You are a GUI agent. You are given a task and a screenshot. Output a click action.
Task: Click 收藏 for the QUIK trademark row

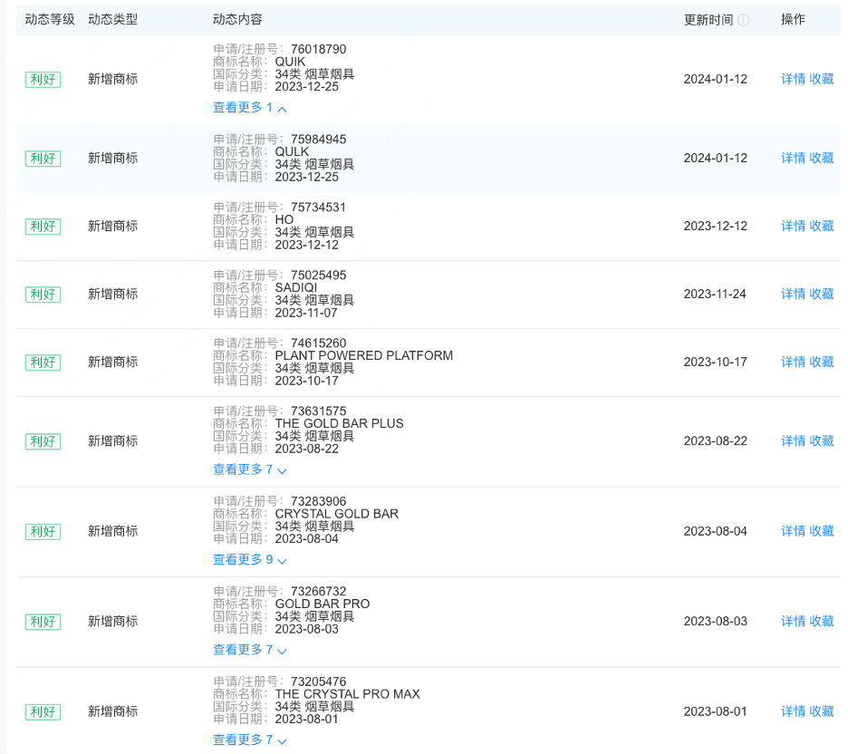(822, 79)
